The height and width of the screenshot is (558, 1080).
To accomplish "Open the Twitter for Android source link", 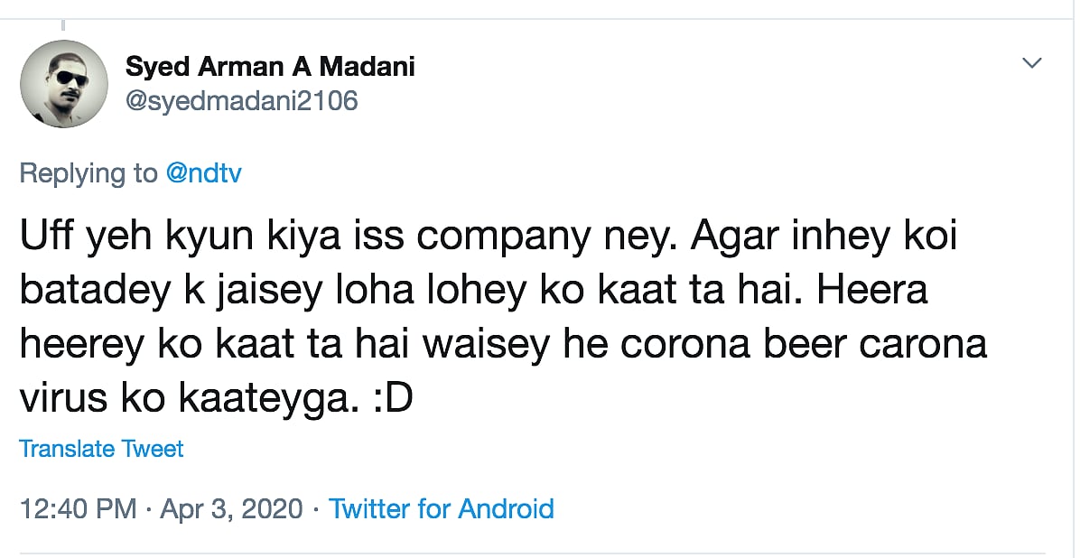I will click(x=441, y=508).
